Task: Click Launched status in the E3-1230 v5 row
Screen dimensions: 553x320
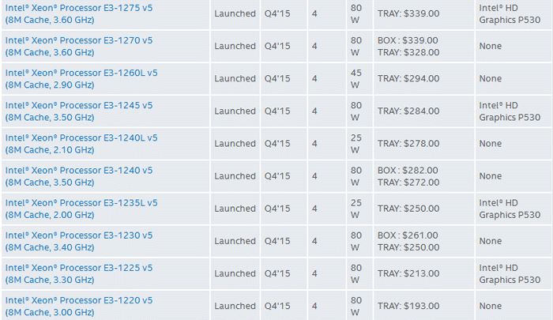Action: 235,241
